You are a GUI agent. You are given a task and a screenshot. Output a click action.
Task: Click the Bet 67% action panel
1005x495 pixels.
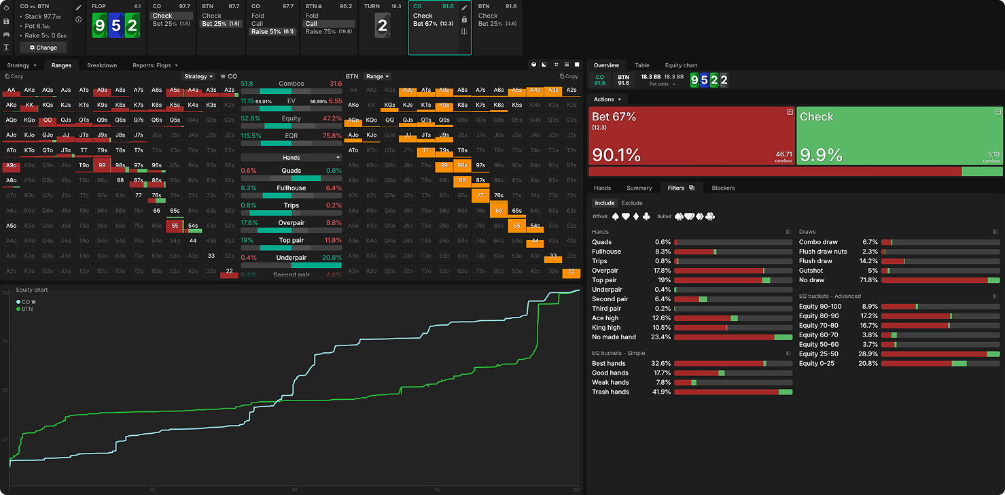691,136
